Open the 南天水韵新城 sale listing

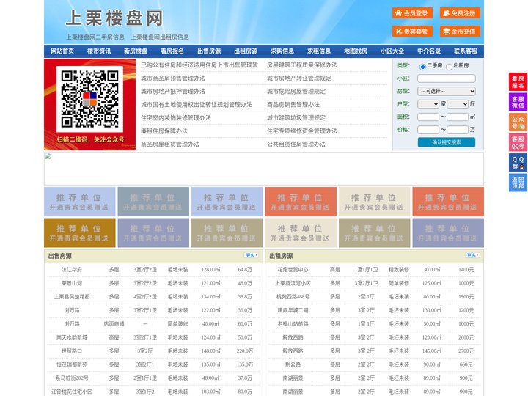[x=72, y=337]
